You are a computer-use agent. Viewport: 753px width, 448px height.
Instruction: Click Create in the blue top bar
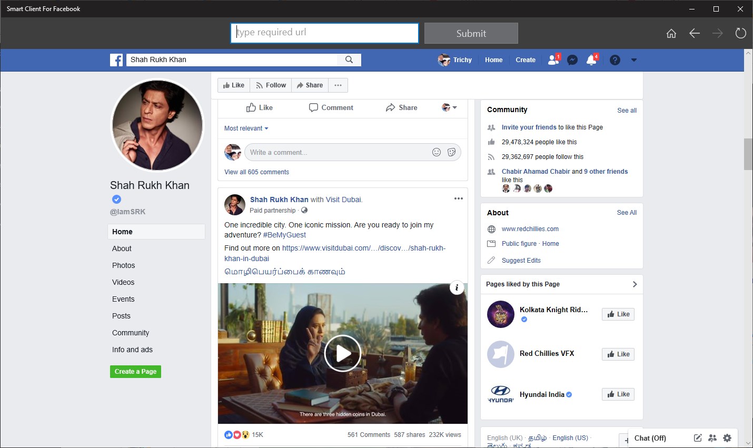[526, 60]
